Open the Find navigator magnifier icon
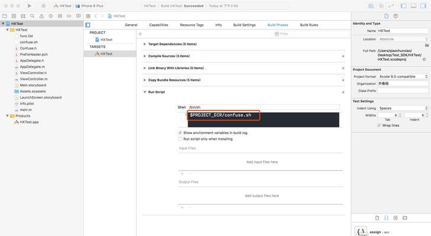Viewport: 431px width, 236px height. pyautogui.click(x=32, y=16)
